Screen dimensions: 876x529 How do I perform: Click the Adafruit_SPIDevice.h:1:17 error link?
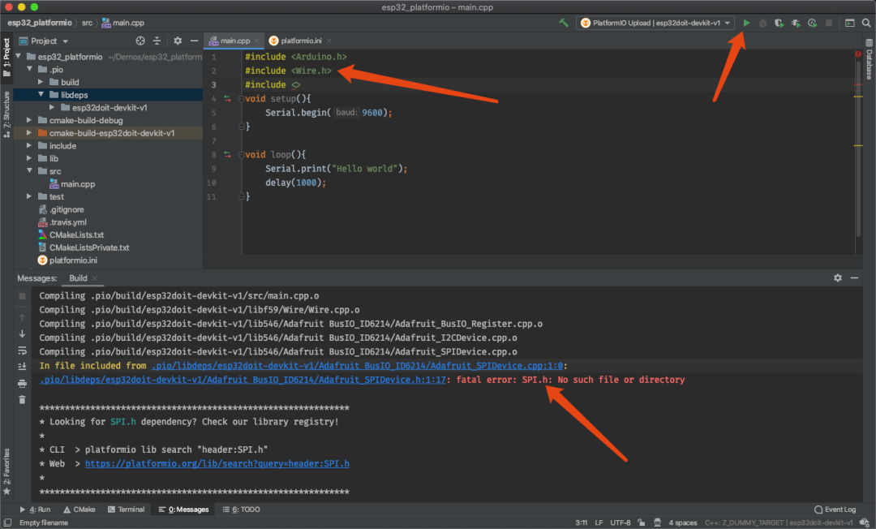(x=243, y=380)
